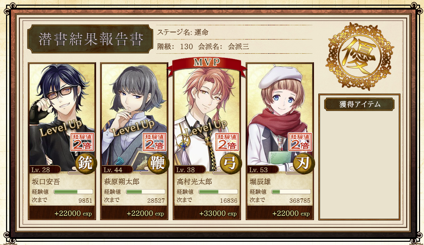Click the Level Up text on 高村光太郎

click(x=205, y=128)
